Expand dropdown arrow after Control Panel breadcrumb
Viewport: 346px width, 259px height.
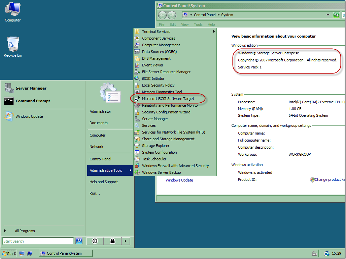click(x=218, y=15)
